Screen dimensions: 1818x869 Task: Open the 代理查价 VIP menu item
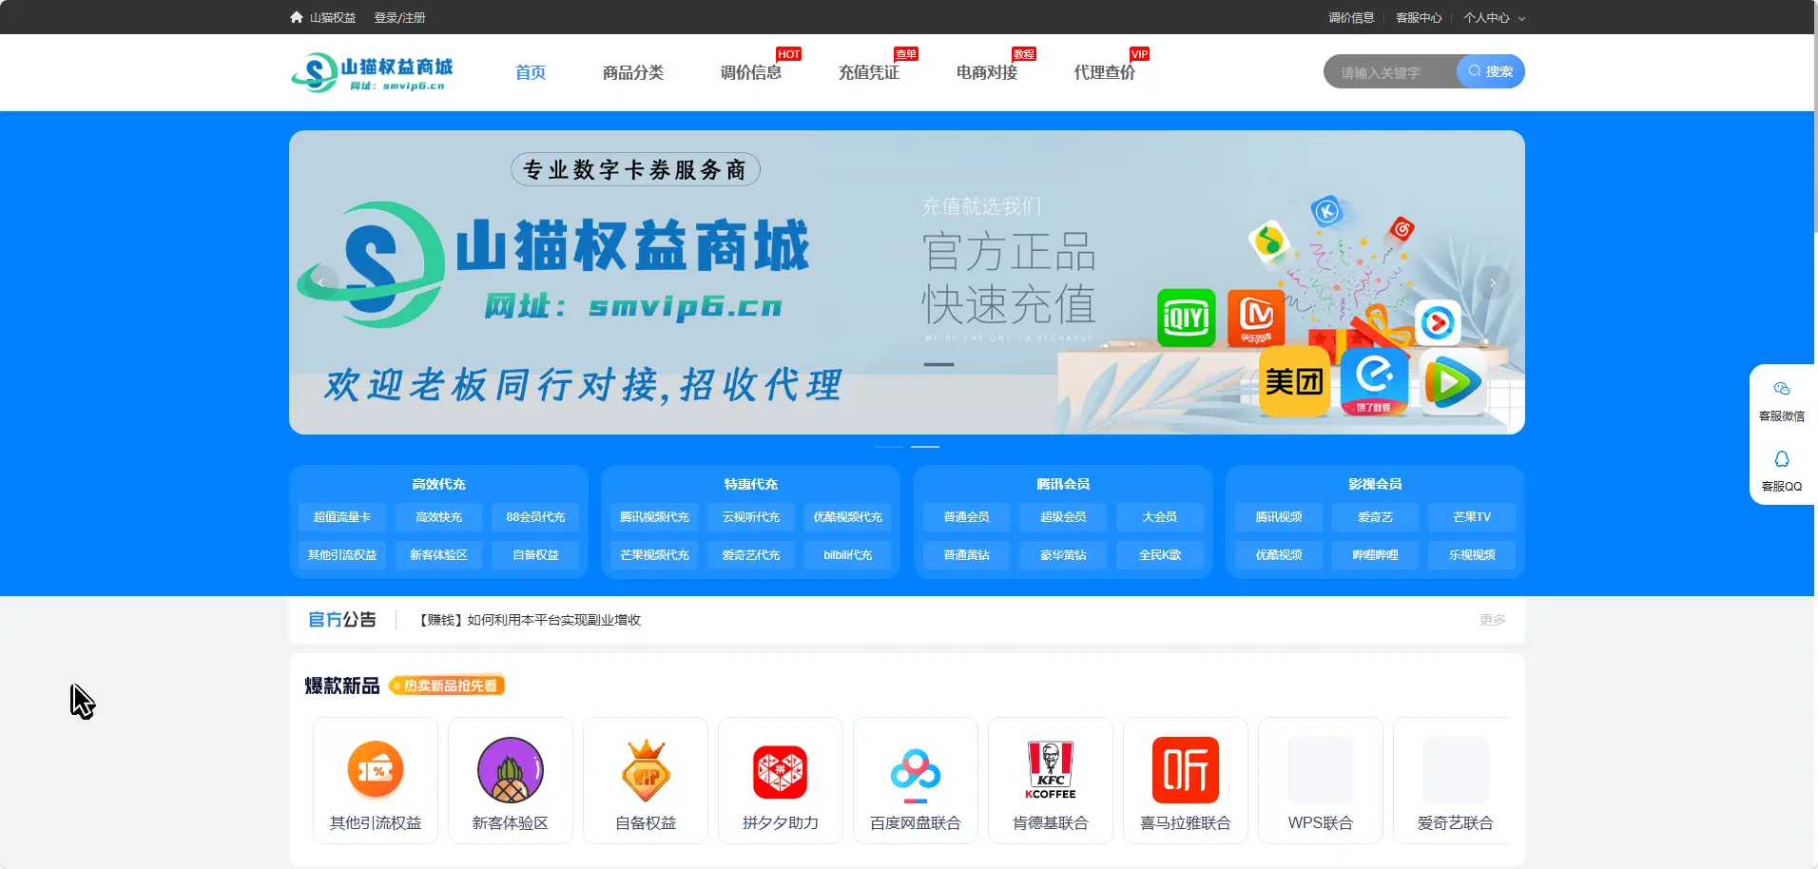coord(1104,72)
